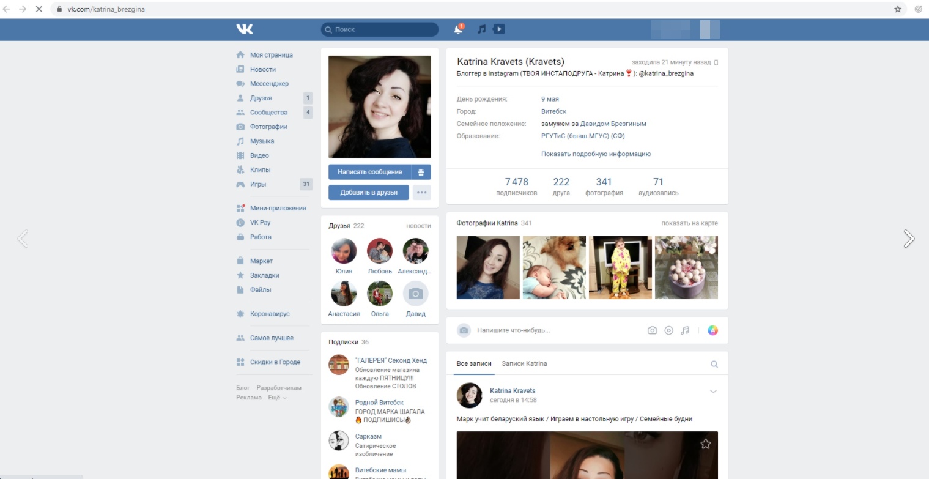This screenshot has width=929, height=479.
Task: Open Друзья in the sidebar
Action: [261, 98]
